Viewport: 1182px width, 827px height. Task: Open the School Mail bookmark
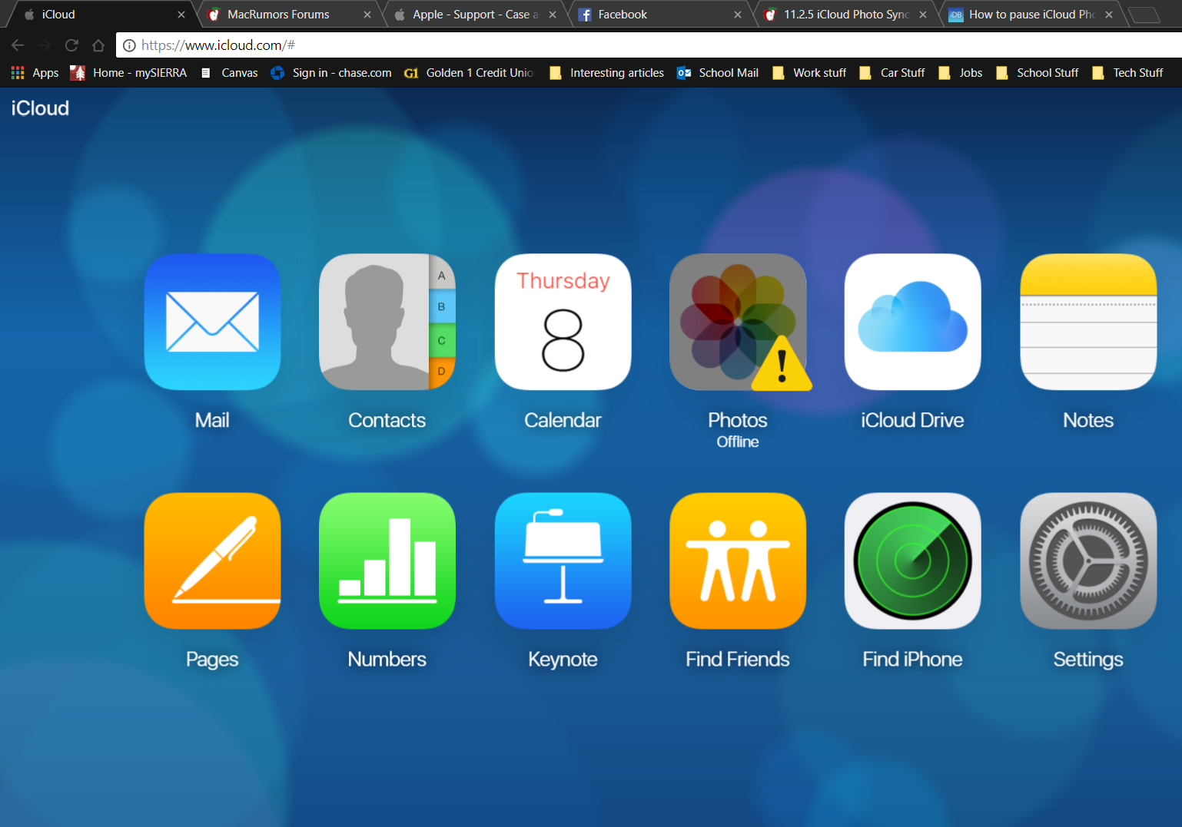tap(718, 73)
